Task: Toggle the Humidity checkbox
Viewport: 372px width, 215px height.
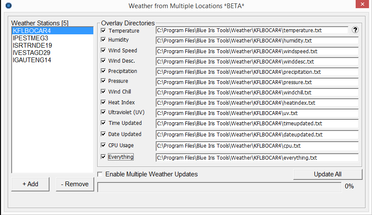Action: pyautogui.click(x=103, y=39)
